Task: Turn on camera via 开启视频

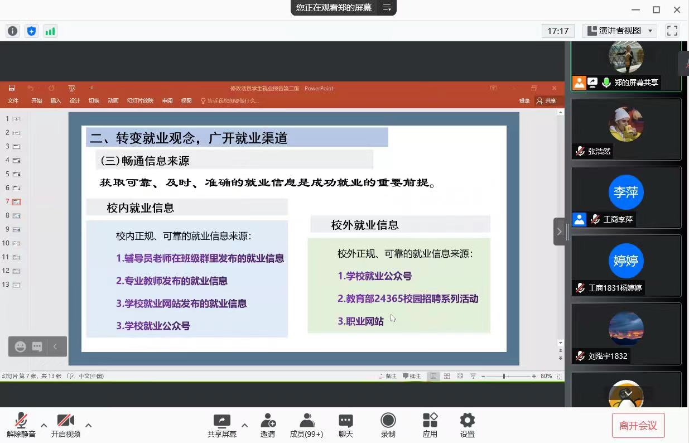Action: click(65, 425)
